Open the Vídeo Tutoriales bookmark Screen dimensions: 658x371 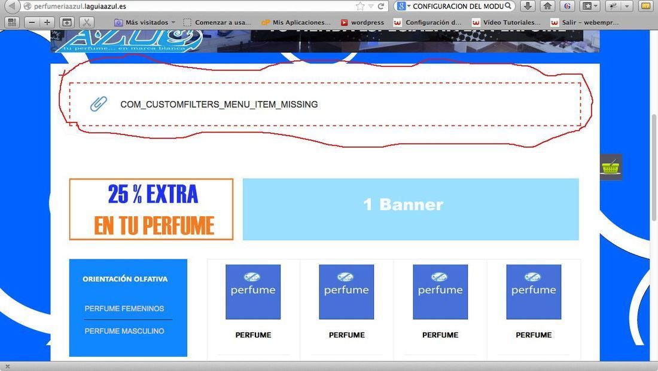pos(505,22)
